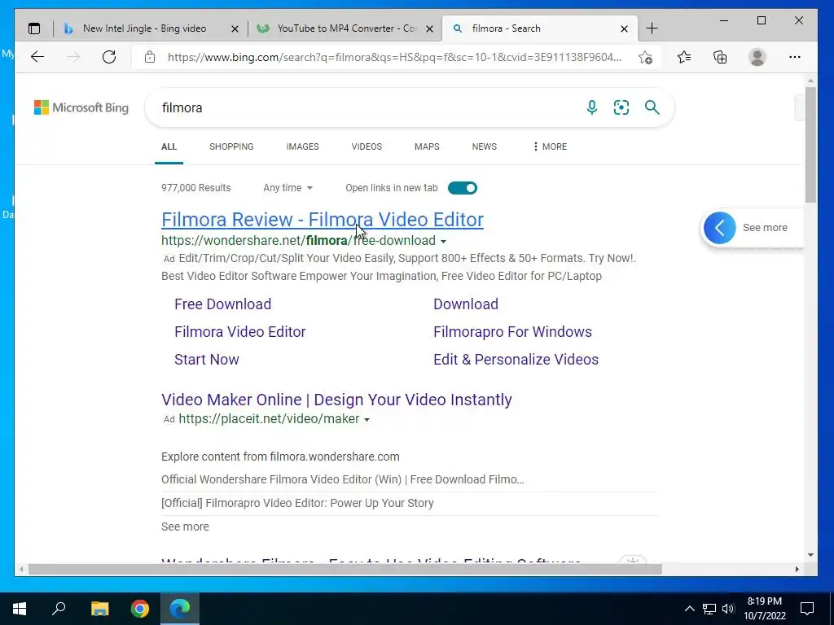Toggle Open links in new tab

463,188
